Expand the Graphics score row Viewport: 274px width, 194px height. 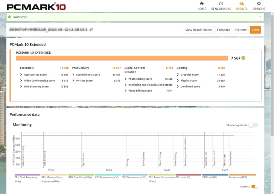(178, 75)
